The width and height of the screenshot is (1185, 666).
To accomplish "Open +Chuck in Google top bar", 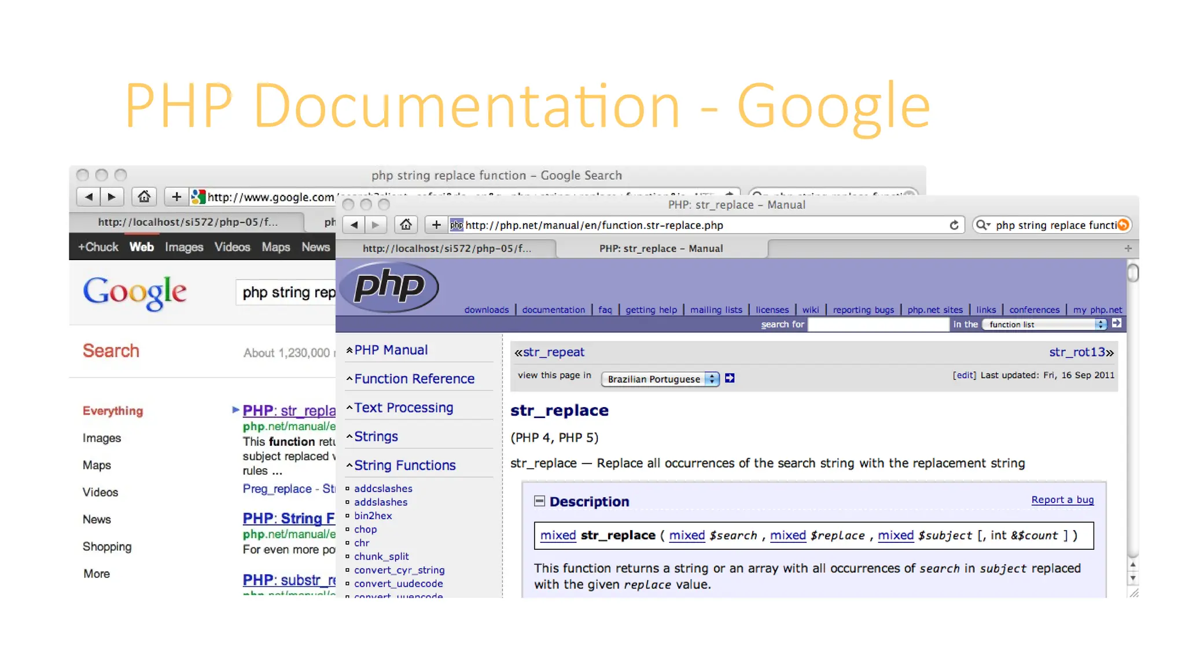I will click(x=98, y=247).
